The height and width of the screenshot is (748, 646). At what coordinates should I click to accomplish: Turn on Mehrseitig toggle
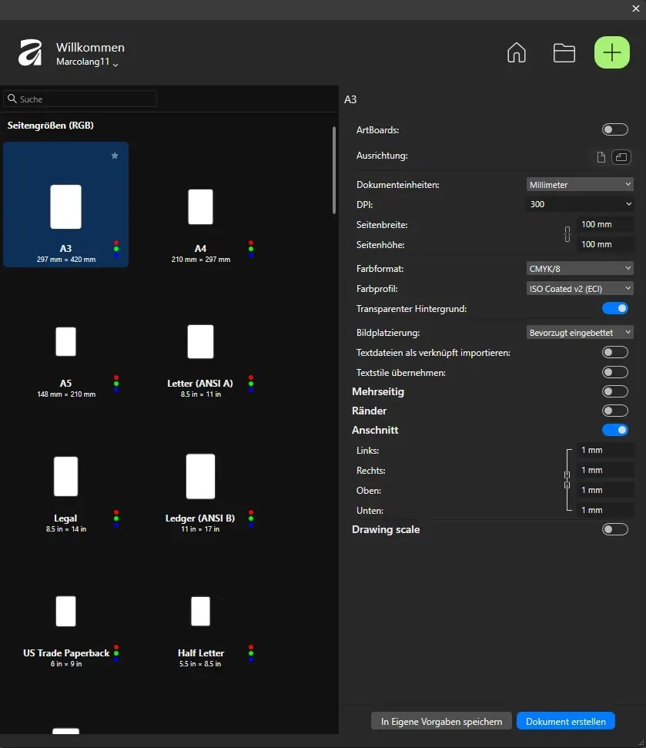point(615,391)
